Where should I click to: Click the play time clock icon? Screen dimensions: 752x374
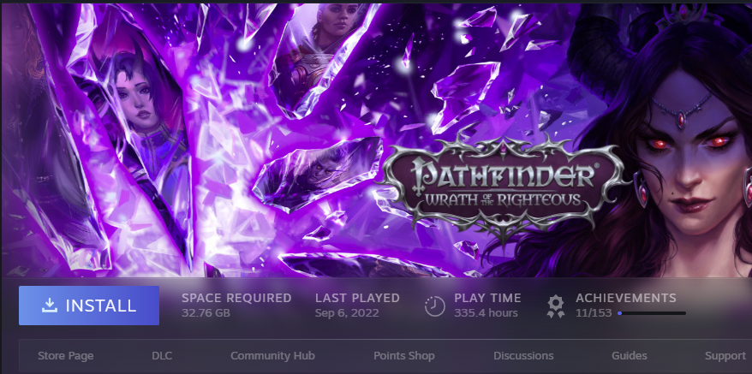coord(434,306)
